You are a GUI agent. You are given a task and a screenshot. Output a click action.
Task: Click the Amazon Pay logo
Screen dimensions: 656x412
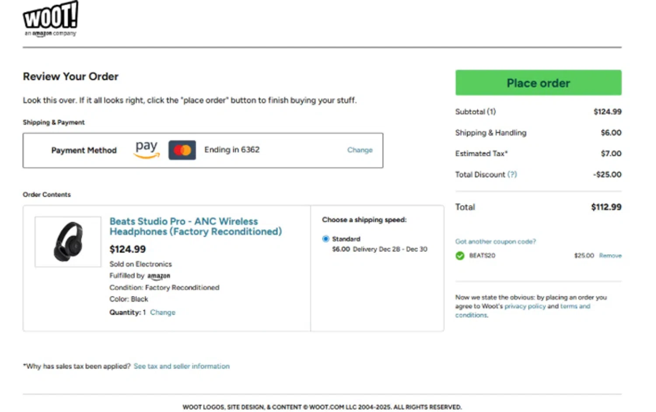point(147,149)
